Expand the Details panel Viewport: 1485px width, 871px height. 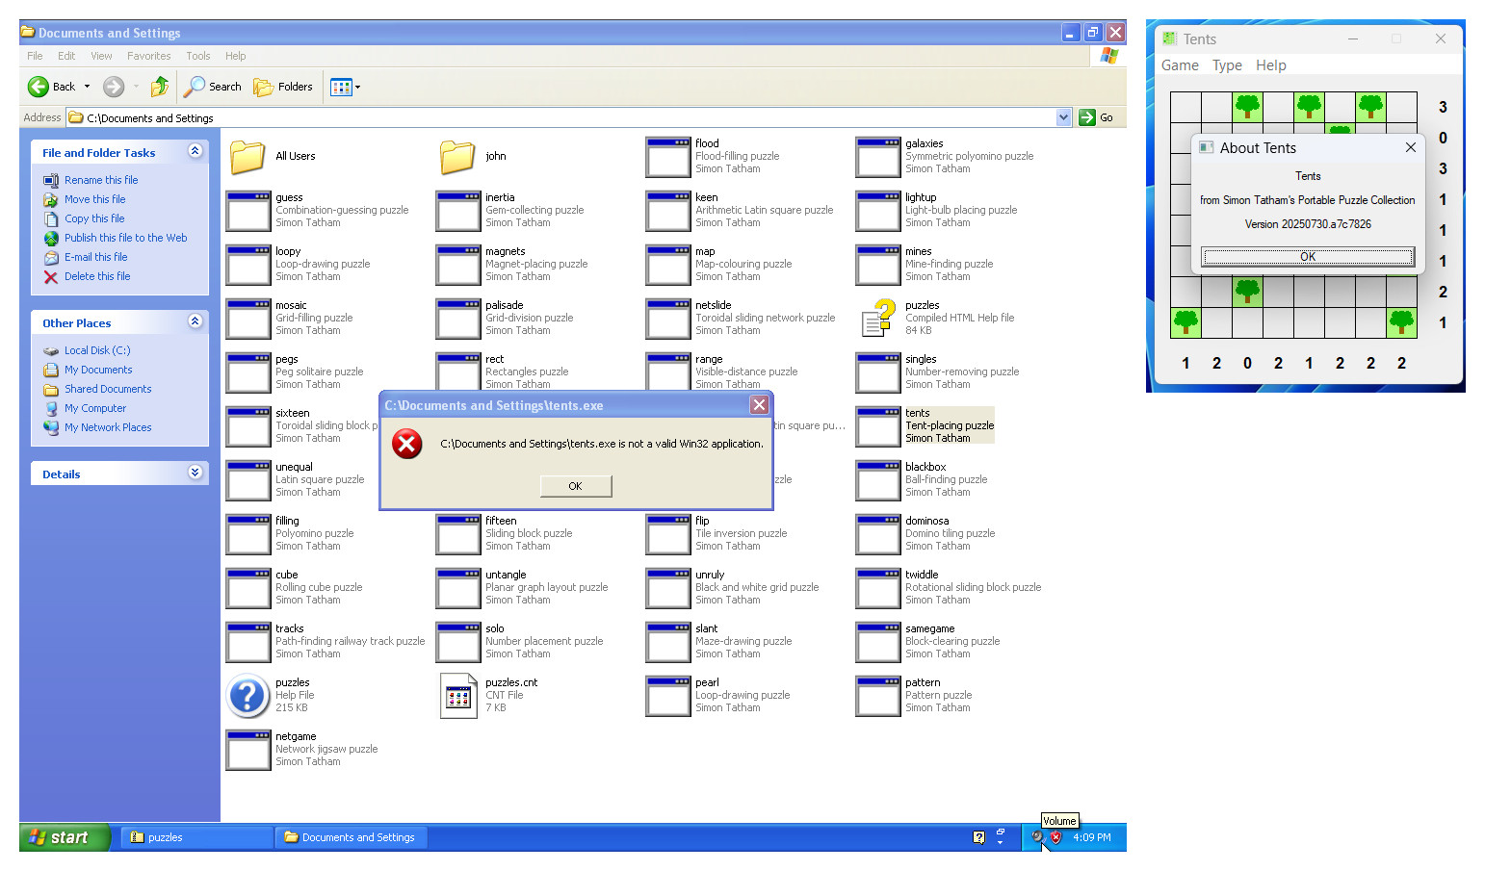[x=195, y=474]
